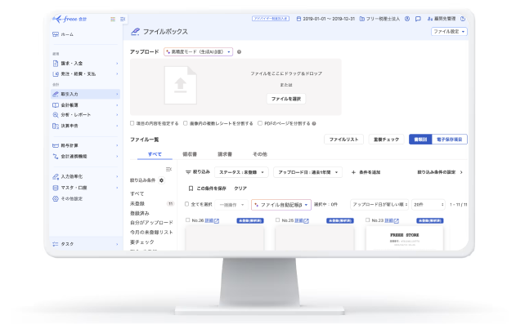Switch view to 電子保存項目

coord(449,140)
